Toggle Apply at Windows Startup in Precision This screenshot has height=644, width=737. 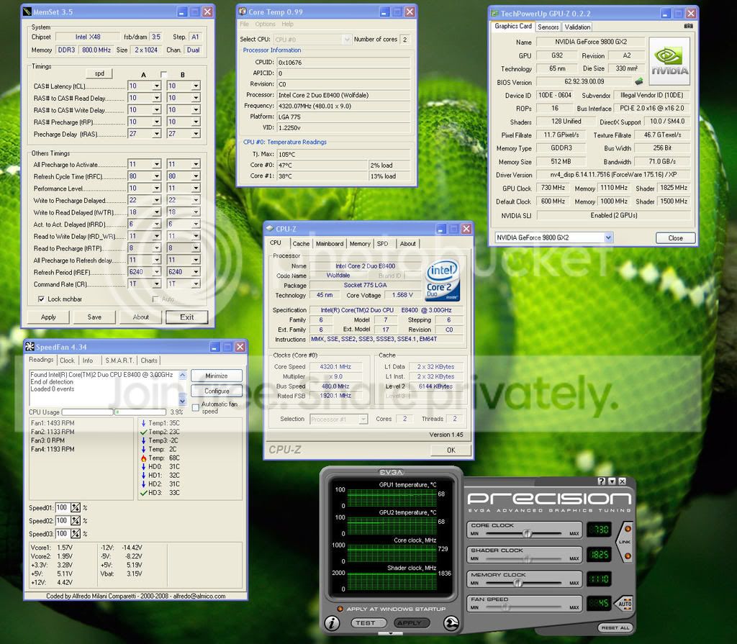(340, 609)
